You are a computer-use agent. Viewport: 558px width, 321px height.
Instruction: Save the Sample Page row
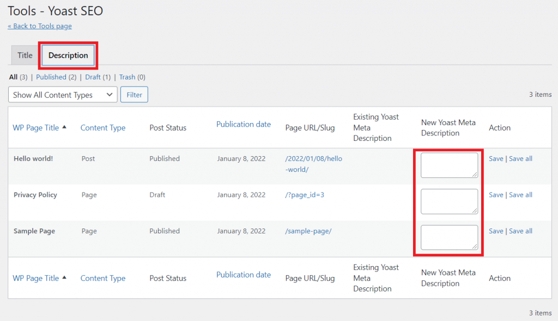click(496, 231)
